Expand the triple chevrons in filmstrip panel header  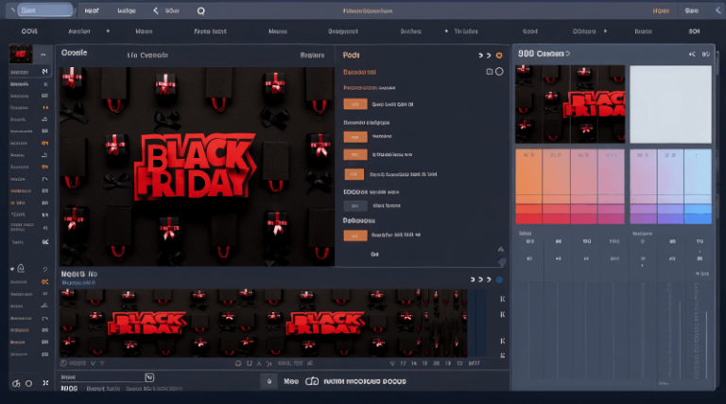point(480,280)
